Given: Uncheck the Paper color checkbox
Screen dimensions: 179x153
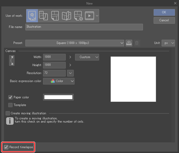Looking at the screenshot, I should pos(11,97).
